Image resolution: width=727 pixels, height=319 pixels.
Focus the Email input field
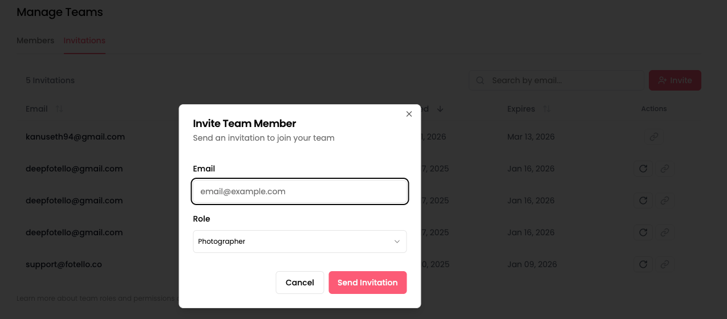click(x=299, y=191)
